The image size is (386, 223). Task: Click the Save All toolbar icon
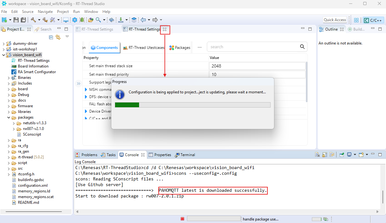[23, 20]
